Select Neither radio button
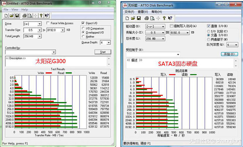 [83, 36]
